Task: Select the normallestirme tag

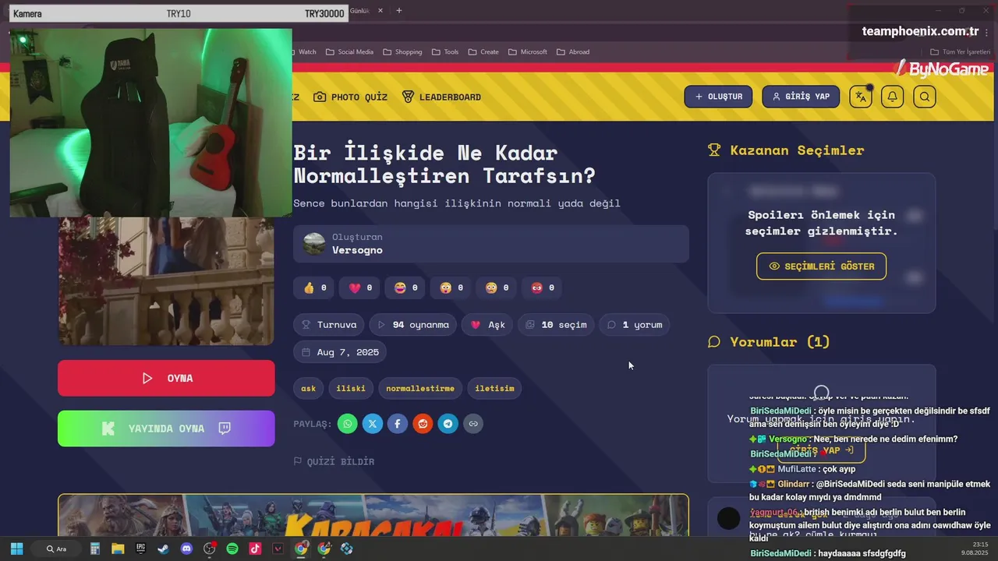Action: click(420, 388)
